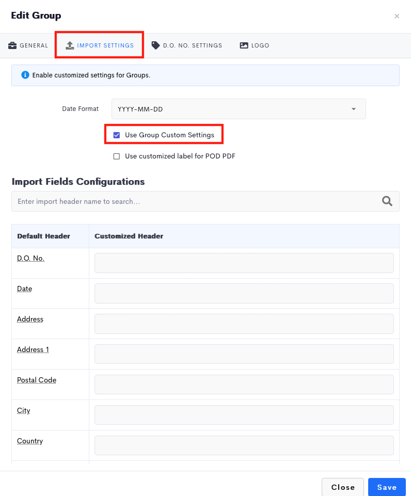
Task: Open the Date Format dropdown
Action: 239,109
